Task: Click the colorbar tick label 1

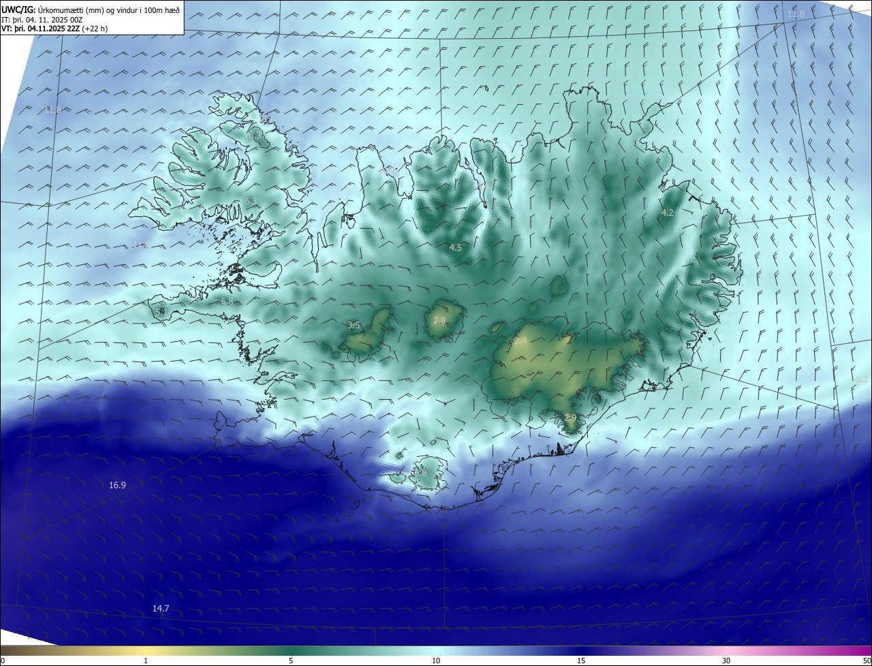Action: click(146, 661)
